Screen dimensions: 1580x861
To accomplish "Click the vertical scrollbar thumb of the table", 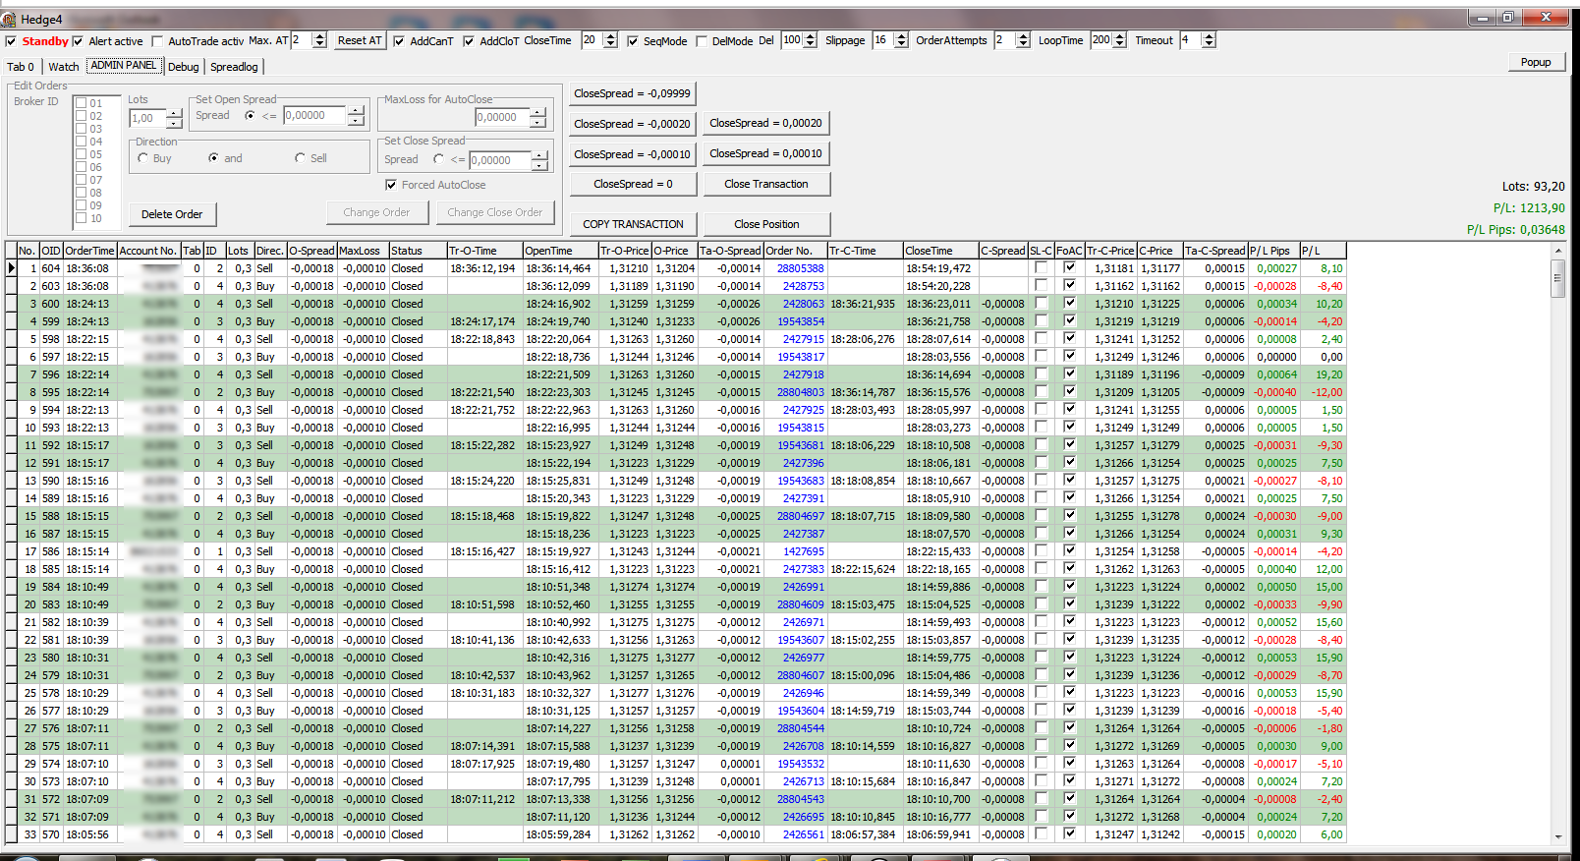I will (x=1558, y=278).
